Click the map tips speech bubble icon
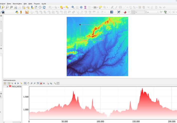Screen dimensions: 177x123 pyautogui.click(x=100, y=7)
